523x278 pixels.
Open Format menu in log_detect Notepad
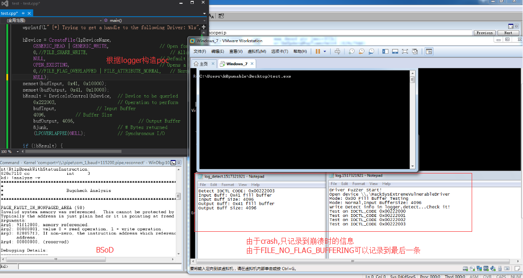[228, 184]
